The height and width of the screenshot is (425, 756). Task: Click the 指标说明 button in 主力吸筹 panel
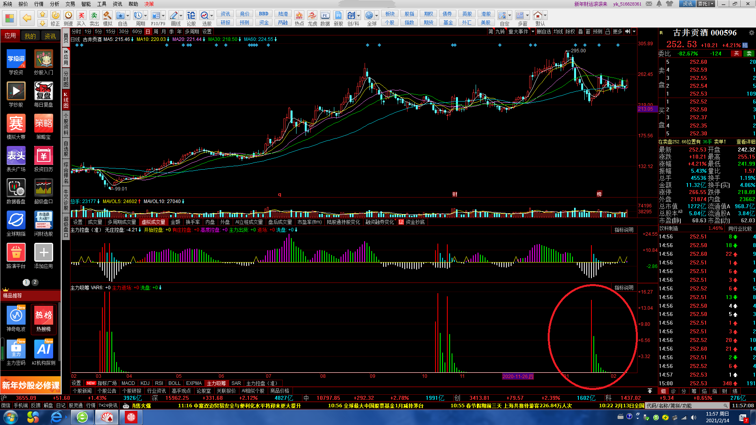point(624,288)
